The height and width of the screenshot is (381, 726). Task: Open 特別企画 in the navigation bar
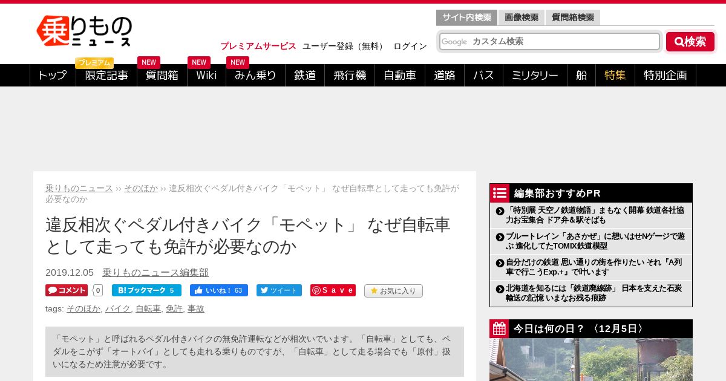click(x=665, y=75)
